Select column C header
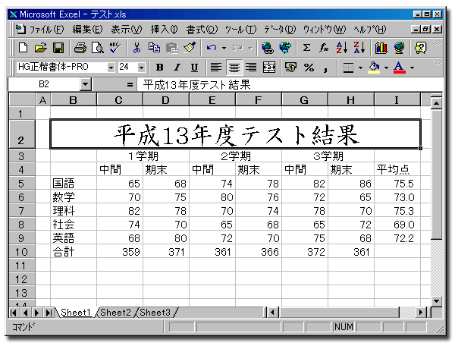 pos(119,100)
